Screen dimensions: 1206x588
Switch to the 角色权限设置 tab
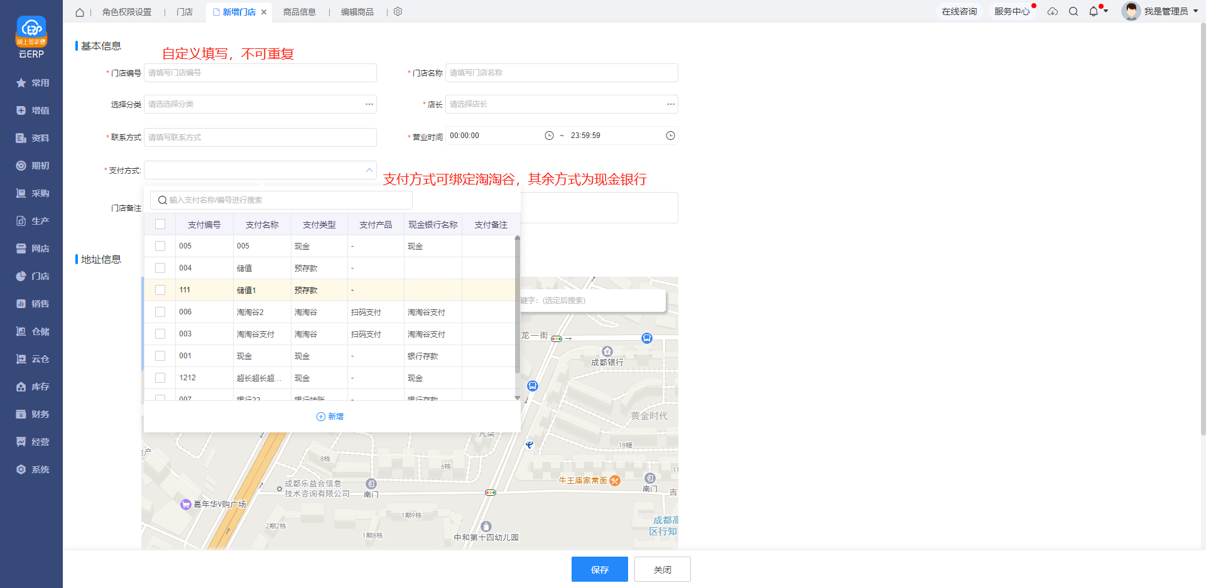point(127,13)
